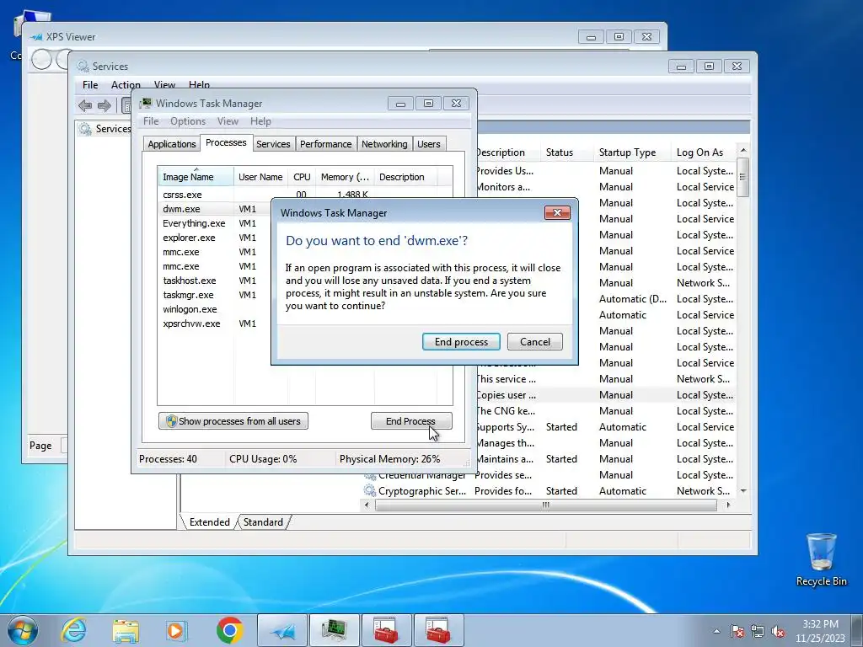Switch to Extended view tab in Services
The image size is (863, 647).
point(209,522)
